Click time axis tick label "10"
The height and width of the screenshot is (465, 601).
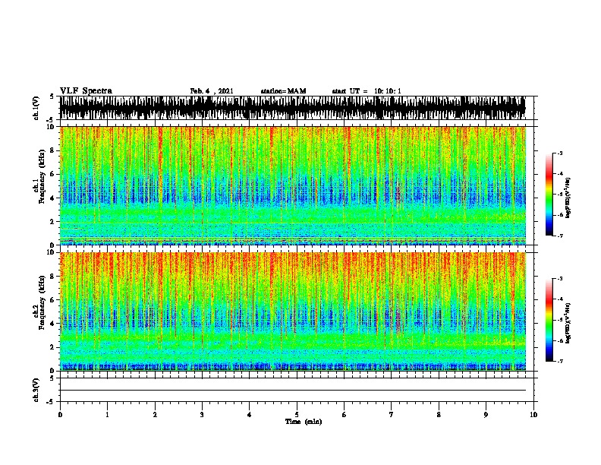pos(533,415)
